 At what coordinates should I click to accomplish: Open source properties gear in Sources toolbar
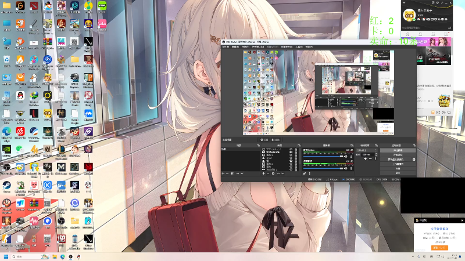tap(273, 173)
